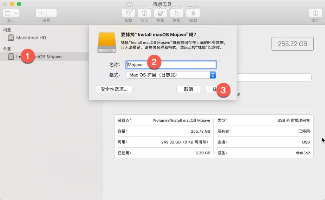Click the mount point /Volumes/Install macOS Mojave
325x200 pixels.
click(x=181, y=120)
